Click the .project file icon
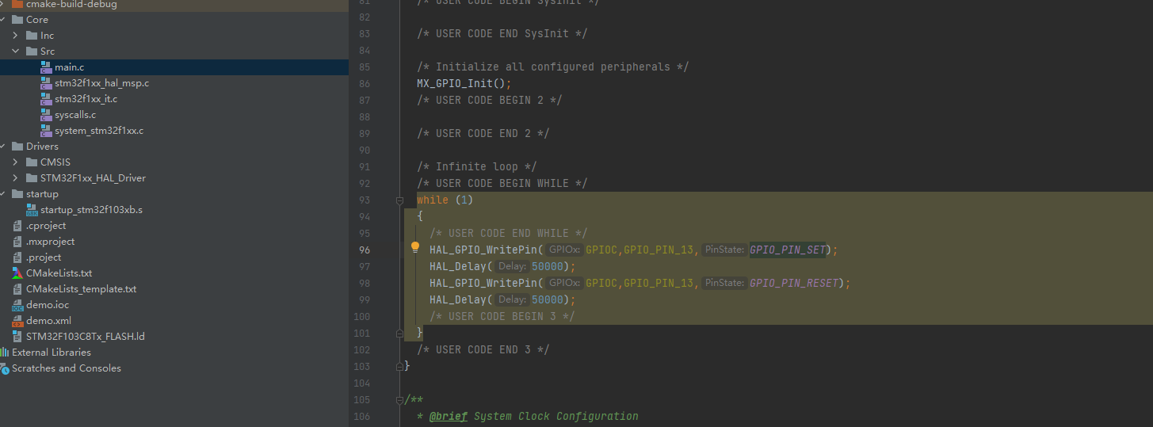 (17, 257)
